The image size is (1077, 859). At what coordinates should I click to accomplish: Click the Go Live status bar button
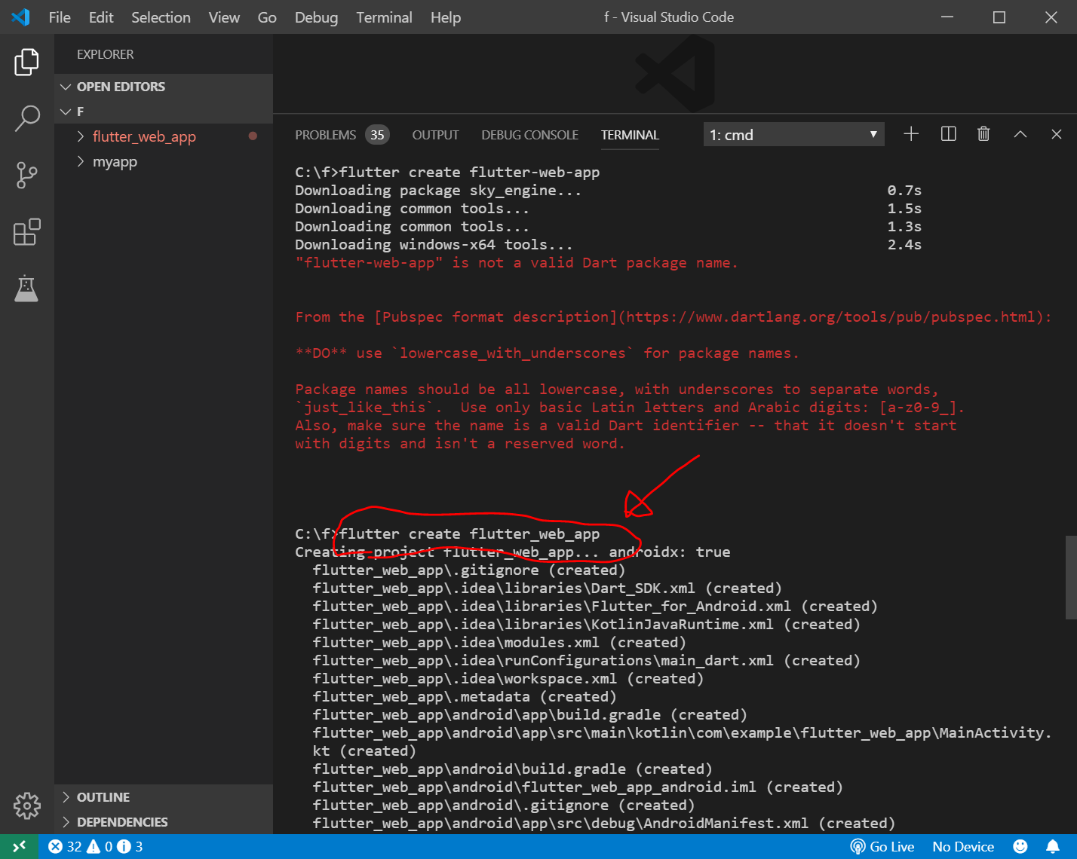[x=882, y=847]
